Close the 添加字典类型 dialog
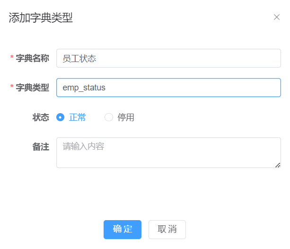Image resolution: width=290 pixels, height=249 pixels. [x=277, y=18]
